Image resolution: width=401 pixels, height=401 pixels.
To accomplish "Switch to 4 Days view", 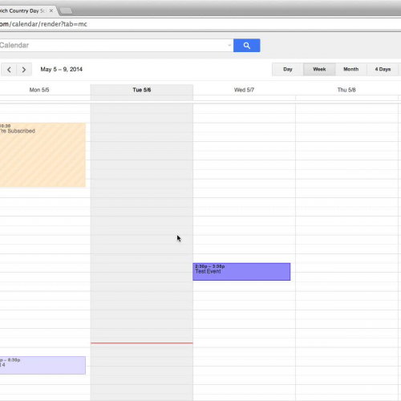I will pos(383,69).
